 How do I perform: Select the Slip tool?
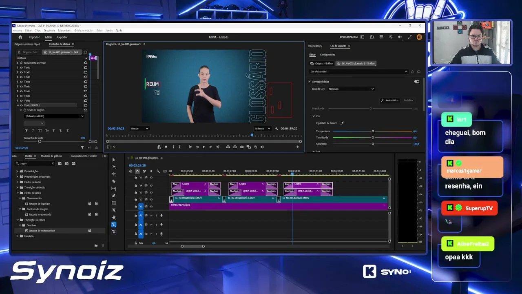(114, 189)
